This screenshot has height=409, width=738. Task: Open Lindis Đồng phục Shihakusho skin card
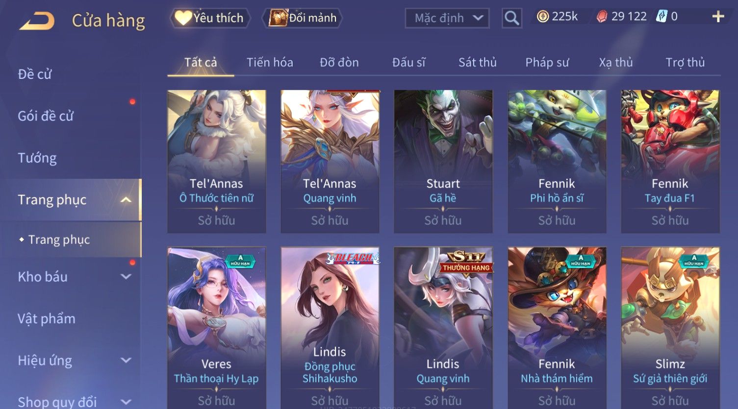tap(330, 327)
